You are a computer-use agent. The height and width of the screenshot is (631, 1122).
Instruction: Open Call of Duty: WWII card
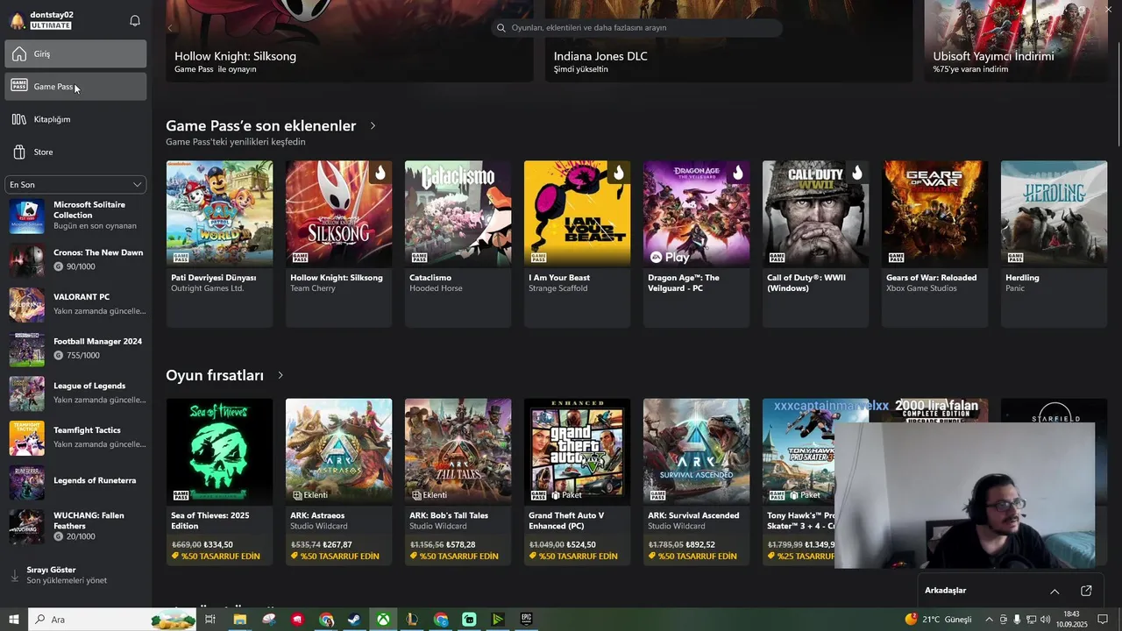[x=815, y=244]
